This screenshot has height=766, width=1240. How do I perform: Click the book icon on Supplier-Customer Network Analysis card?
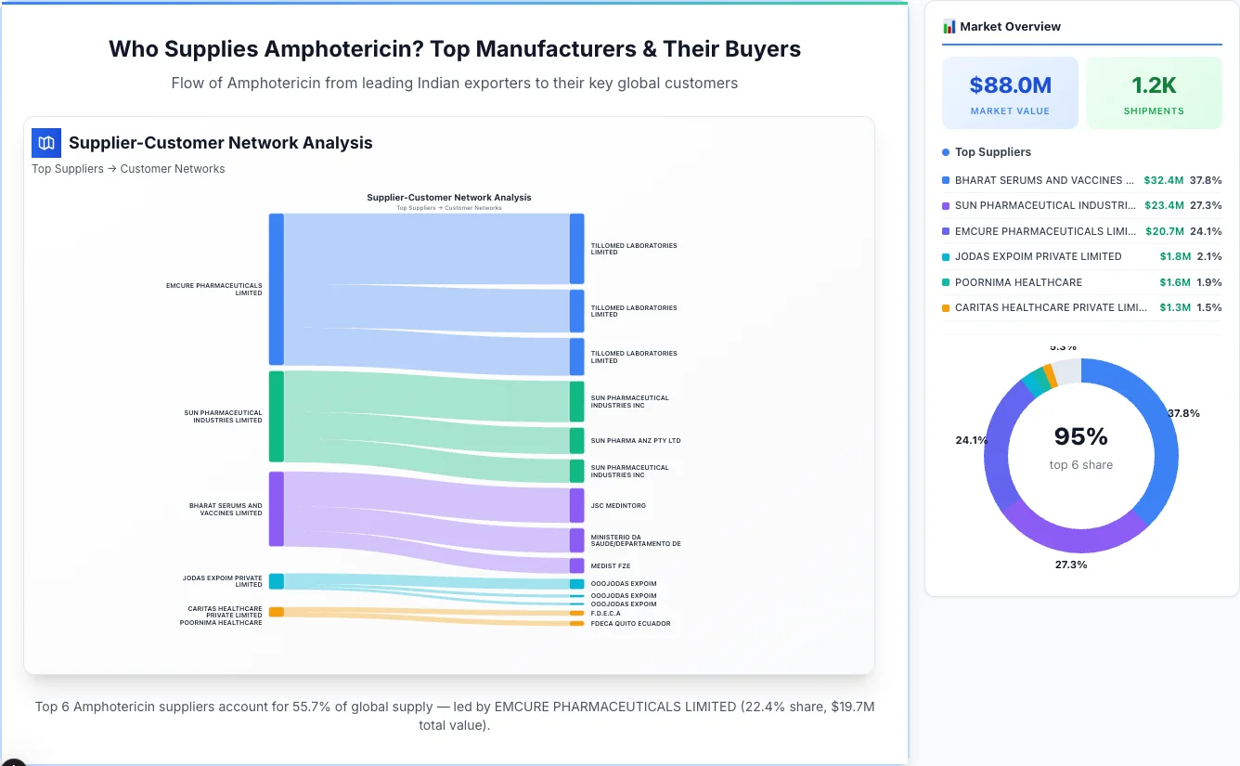pos(45,143)
